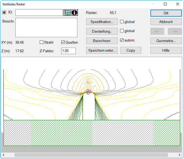This screenshot has height=159, width=184.
Task: Uncheck the Quellen checkbox
Action: point(63,42)
